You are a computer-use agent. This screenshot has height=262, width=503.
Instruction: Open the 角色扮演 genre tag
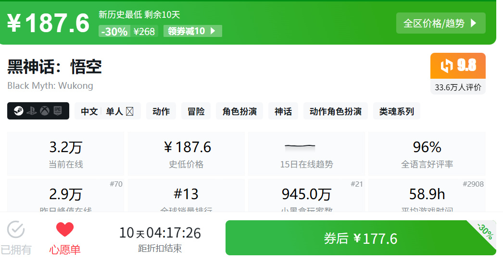(x=239, y=111)
